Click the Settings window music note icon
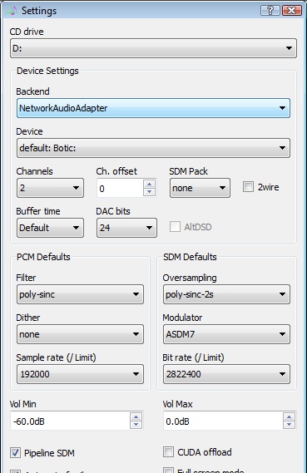 point(12,11)
